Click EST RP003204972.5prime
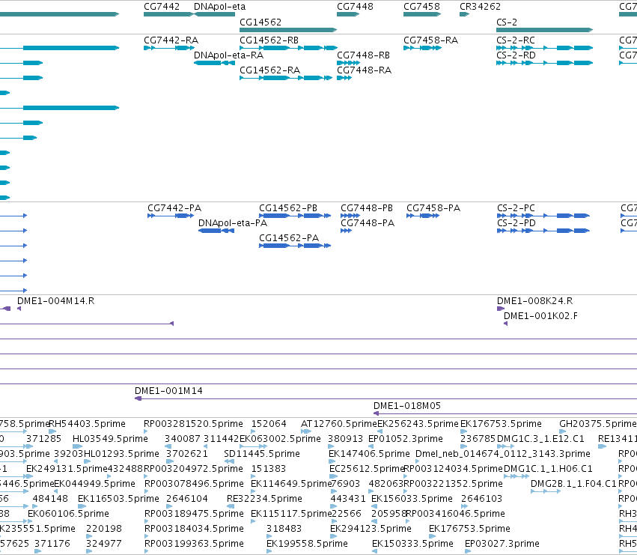Image resolution: width=637 pixels, height=555 pixels. pos(193,469)
